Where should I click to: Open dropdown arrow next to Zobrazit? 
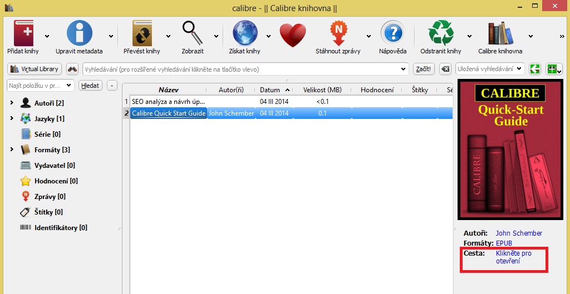[216, 36]
